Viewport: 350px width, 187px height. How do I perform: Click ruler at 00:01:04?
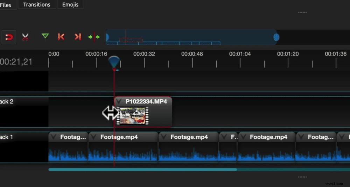[240, 54]
